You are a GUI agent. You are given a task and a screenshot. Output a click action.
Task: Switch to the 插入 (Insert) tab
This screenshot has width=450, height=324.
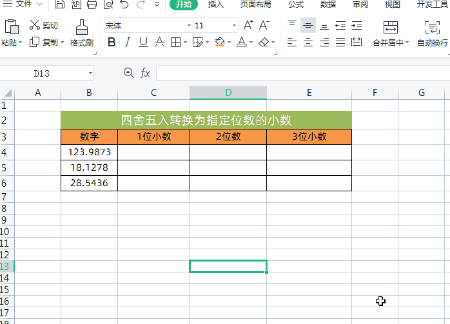(x=216, y=4)
